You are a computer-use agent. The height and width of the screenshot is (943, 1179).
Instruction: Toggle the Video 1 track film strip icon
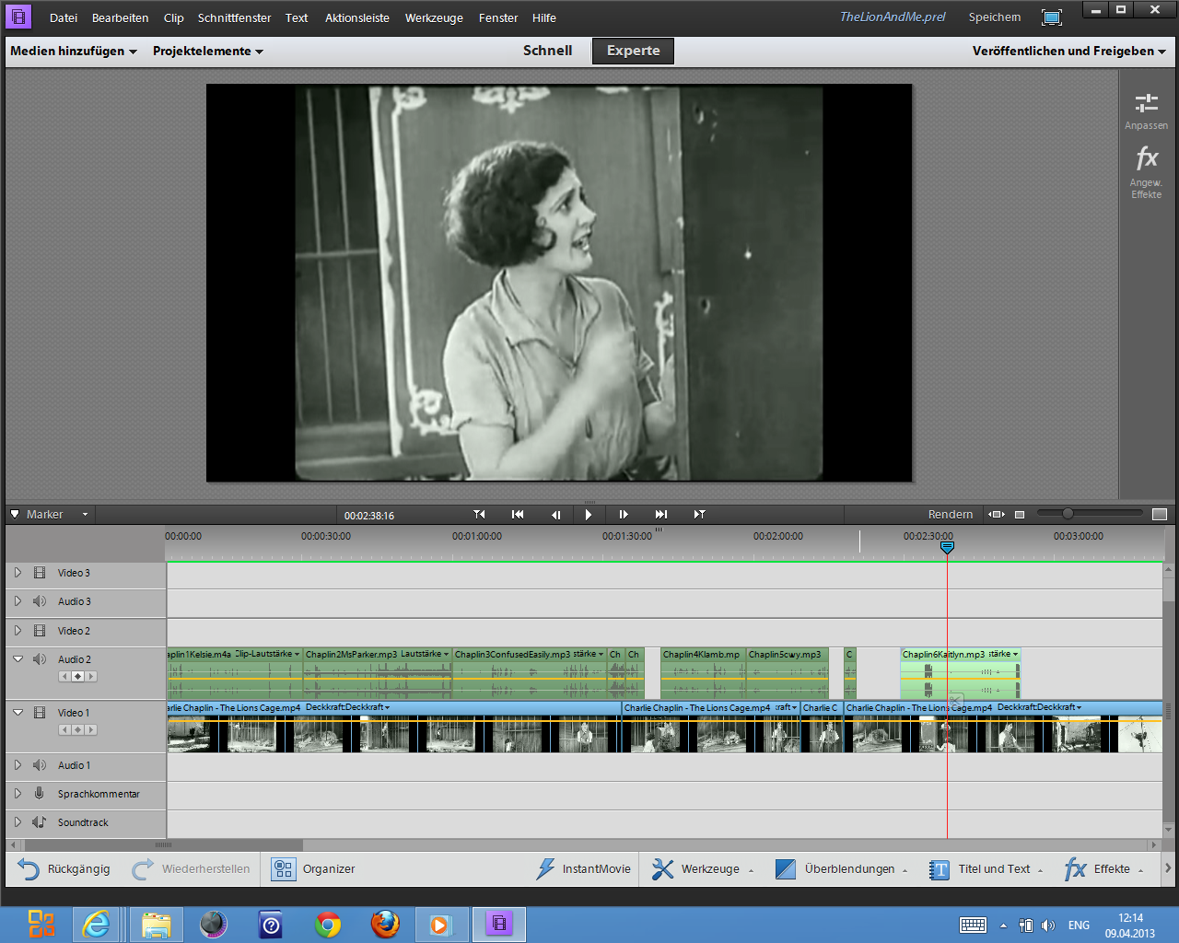click(x=40, y=713)
